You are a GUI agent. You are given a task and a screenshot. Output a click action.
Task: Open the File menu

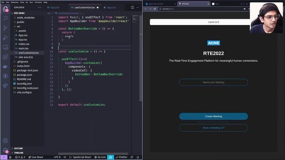coord(3,2)
